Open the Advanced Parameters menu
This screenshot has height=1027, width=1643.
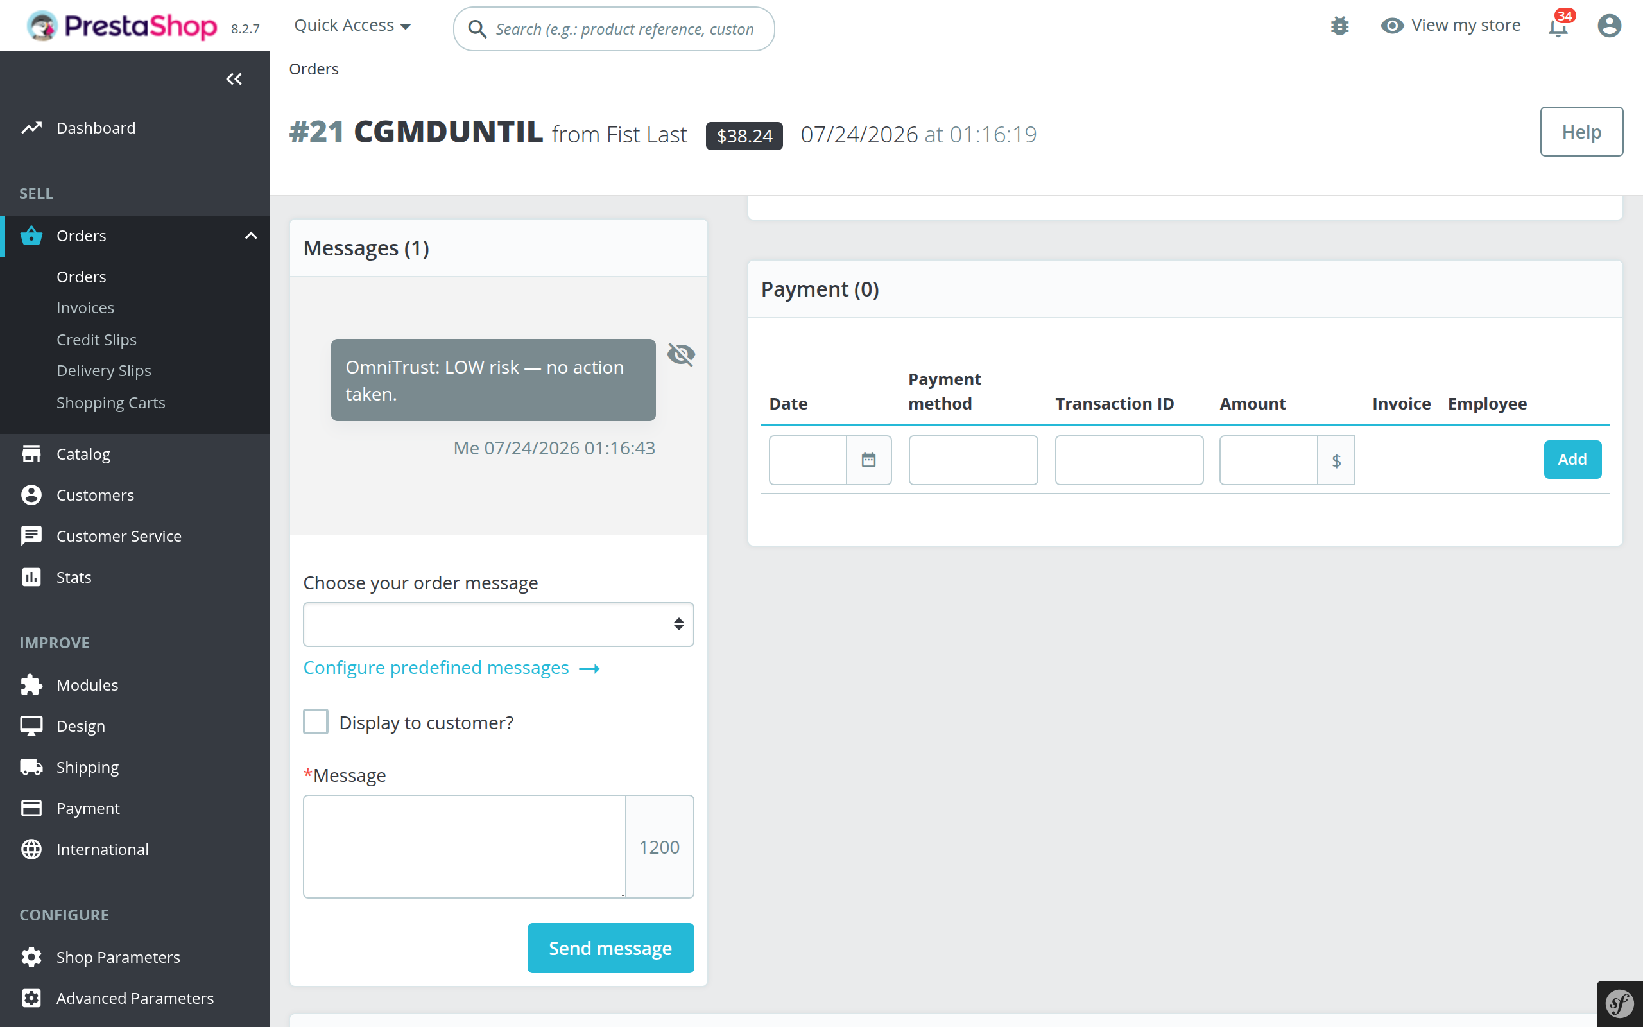[x=134, y=997]
